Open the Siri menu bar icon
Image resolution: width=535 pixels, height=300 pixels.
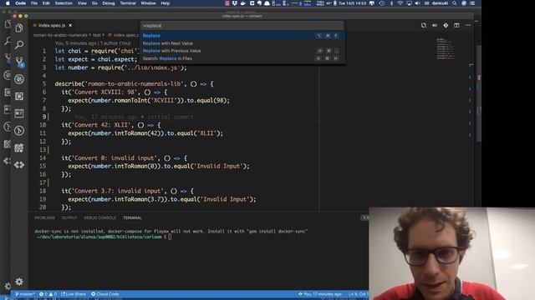[x=464, y=3]
